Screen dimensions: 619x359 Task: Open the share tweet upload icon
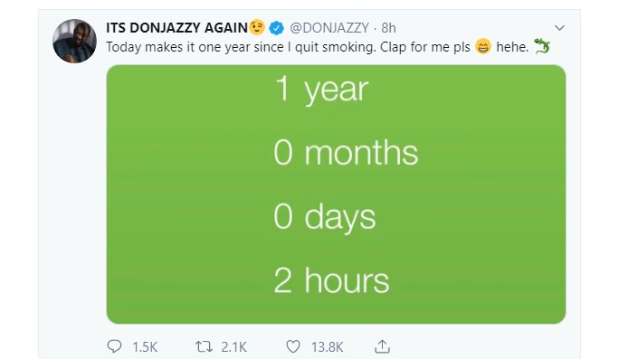click(x=382, y=346)
